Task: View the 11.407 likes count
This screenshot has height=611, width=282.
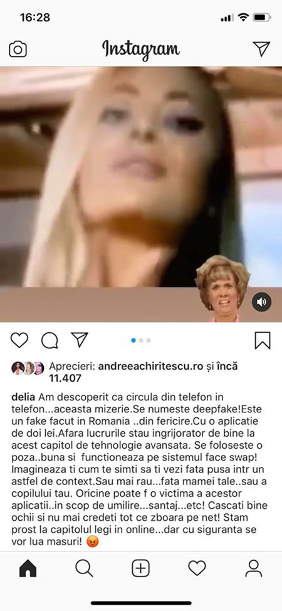Action: tap(65, 378)
